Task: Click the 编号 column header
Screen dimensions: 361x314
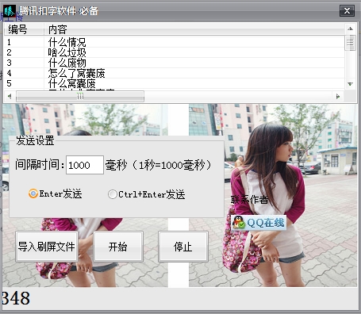Action: 24,29
